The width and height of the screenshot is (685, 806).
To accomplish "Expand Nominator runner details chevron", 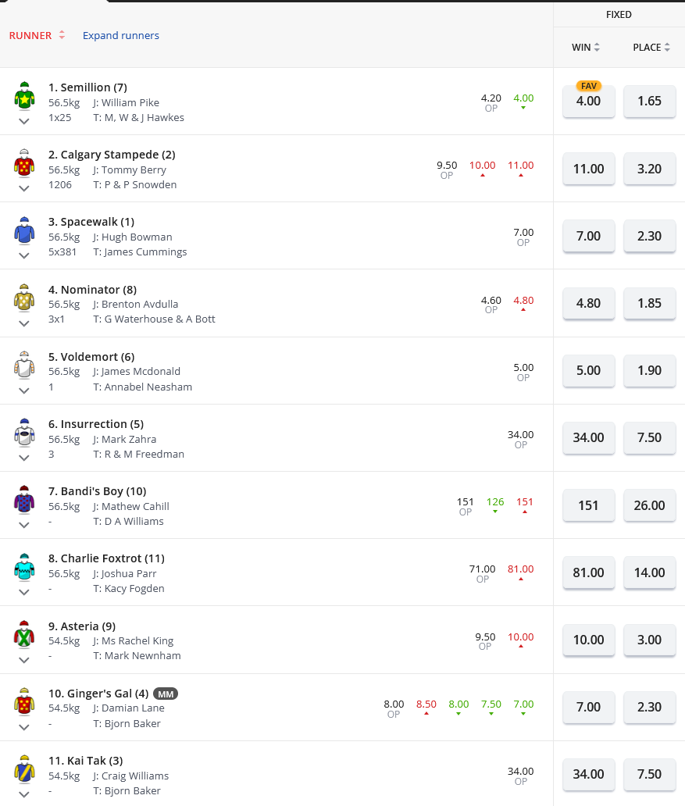I will pyautogui.click(x=24, y=323).
